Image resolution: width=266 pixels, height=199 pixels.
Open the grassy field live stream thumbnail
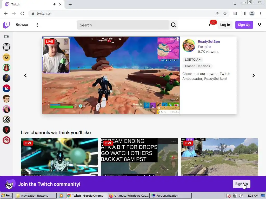coord(219,157)
